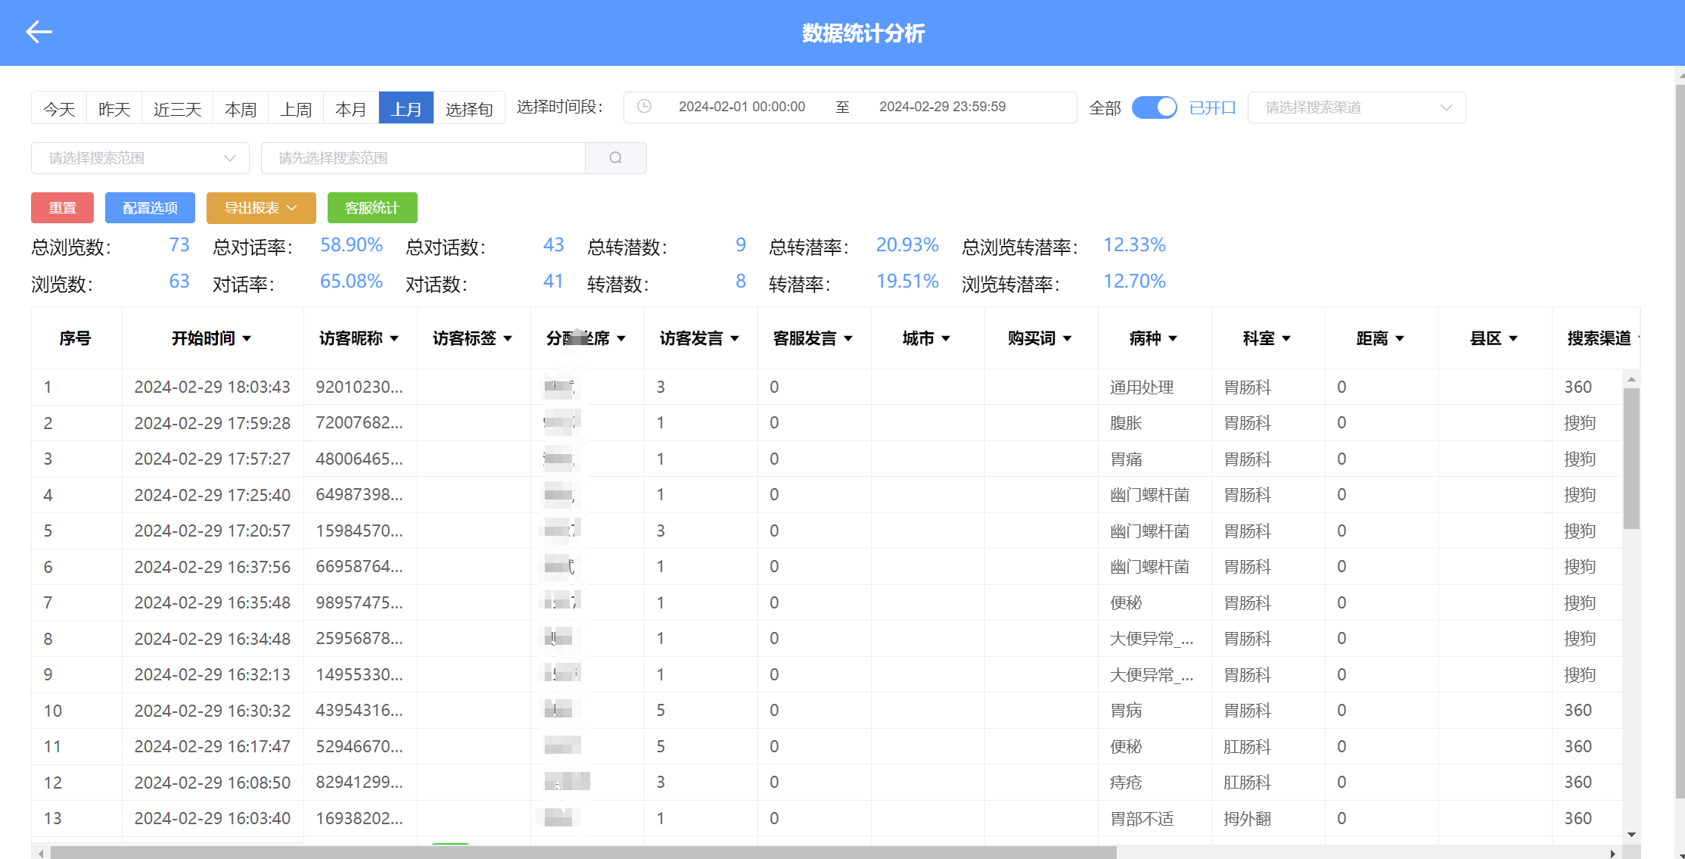
Task: Click the blue 配置选项 button
Action: pos(150,208)
